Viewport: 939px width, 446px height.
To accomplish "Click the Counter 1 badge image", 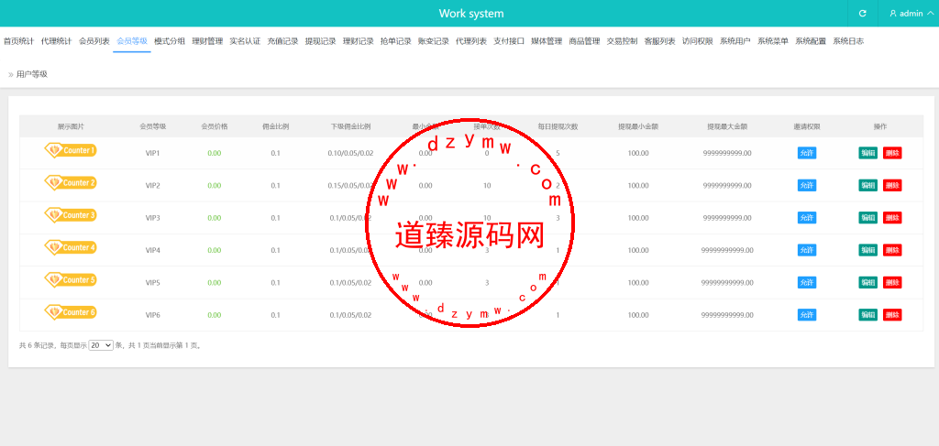I will pos(71,150).
